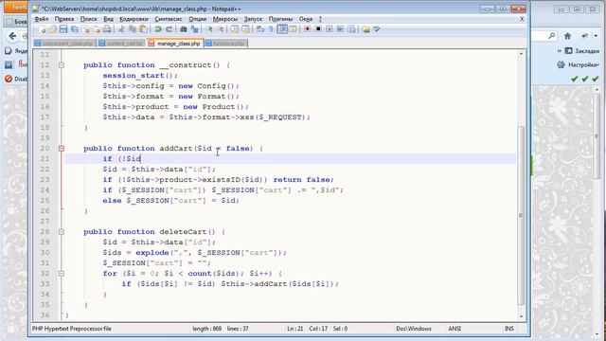Click the session_start(); code line
Viewport: 606px width, 341px height.
140,76
